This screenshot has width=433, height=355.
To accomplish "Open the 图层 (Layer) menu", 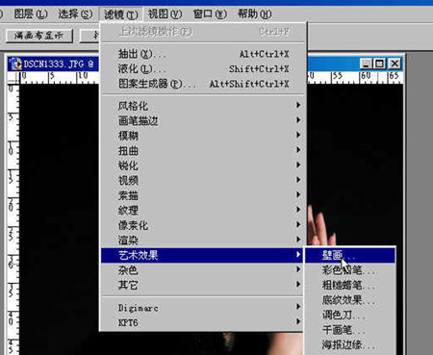I will pyautogui.click(x=31, y=13).
